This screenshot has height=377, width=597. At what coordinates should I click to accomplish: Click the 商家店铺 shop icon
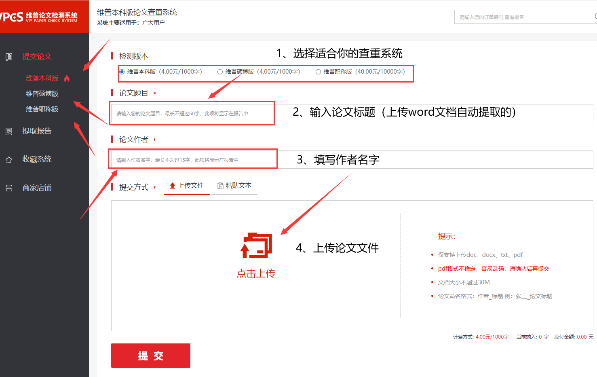[9, 188]
